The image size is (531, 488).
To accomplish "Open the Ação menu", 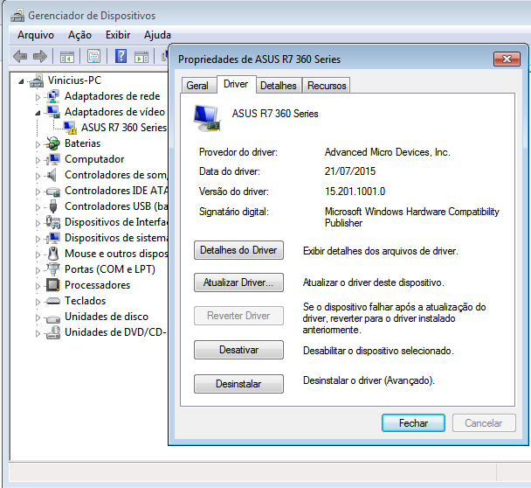I will pyautogui.click(x=79, y=35).
